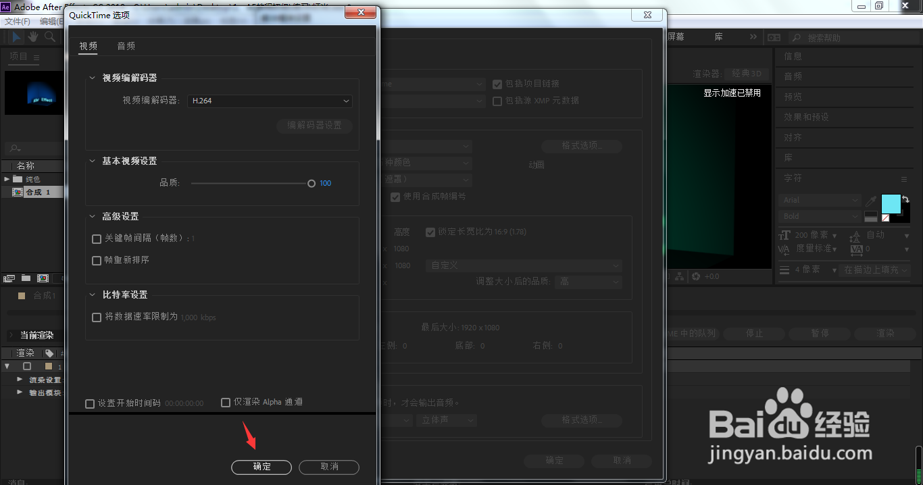Toggle 包括源 XMP 元数据 checkbox
The width and height of the screenshot is (923, 485).
point(497,101)
